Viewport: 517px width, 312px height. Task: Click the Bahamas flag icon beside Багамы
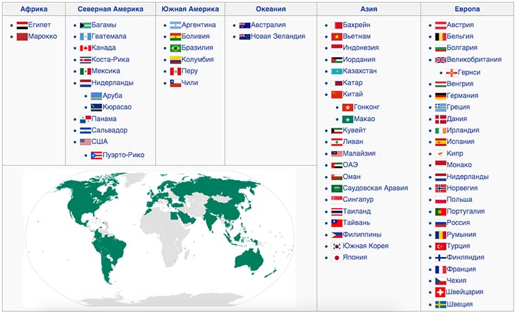pos(86,25)
